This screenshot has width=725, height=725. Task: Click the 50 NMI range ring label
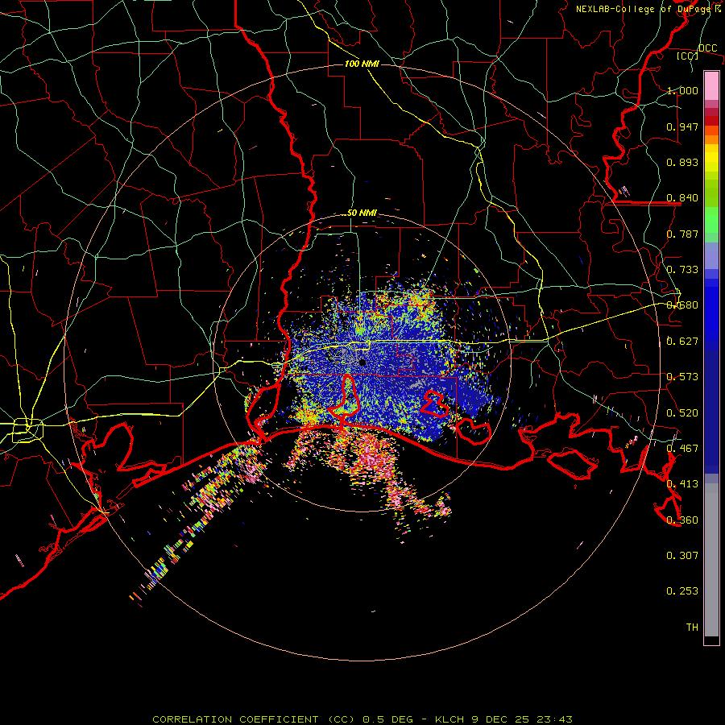coord(362,213)
